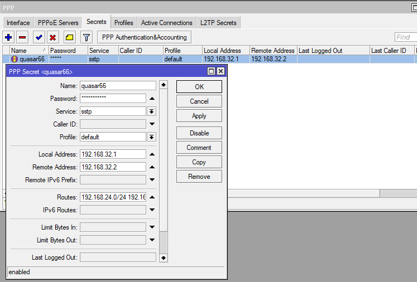417x282 pixels.
Task: Click the Remote Address field 192.168.32.2
Action: click(x=113, y=167)
